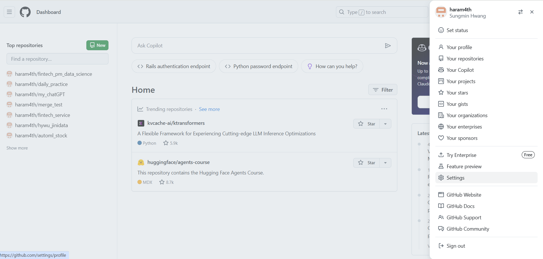Expand Show more repositories
543x259 pixels.
pyautogui.click(x=17, y=148)
